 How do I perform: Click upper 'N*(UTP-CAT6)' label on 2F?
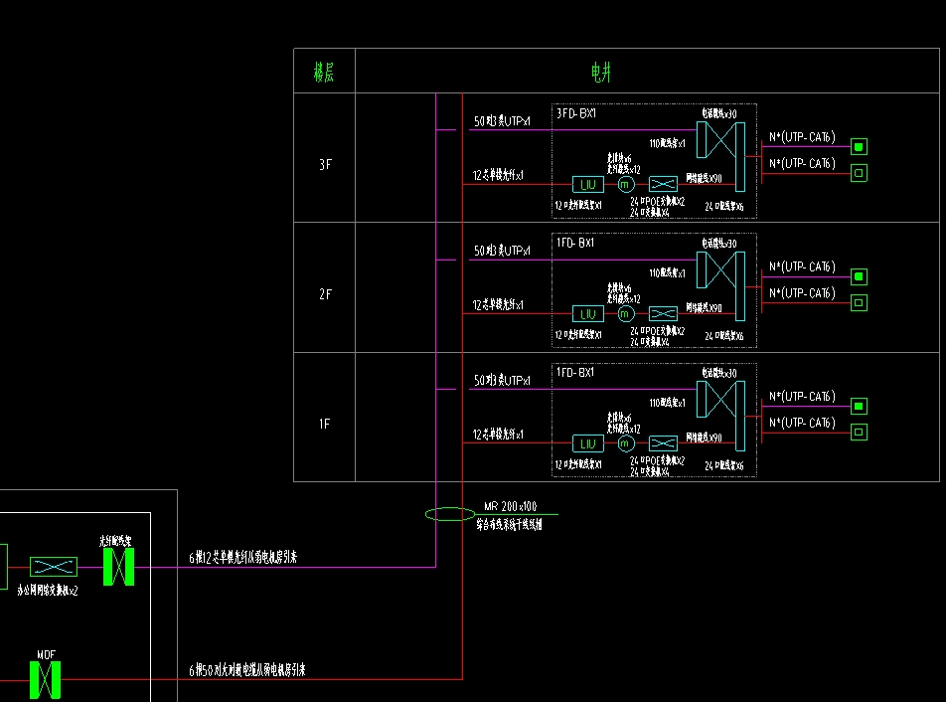[803, 266]
